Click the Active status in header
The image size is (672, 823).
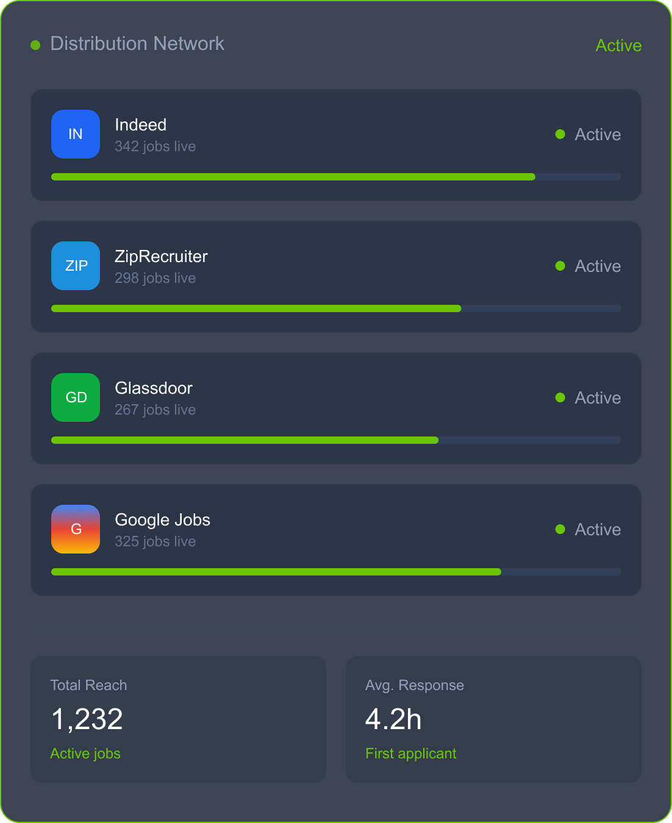[618, 46]
